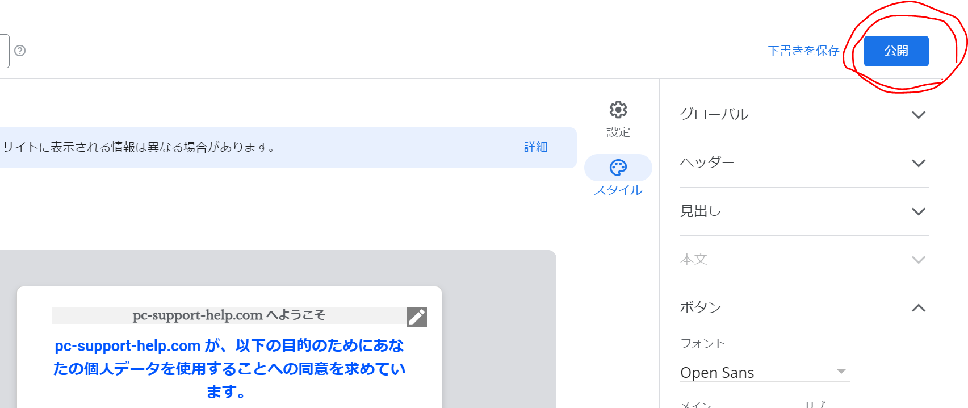Image resolution: width=968 pixels, height=408 pixels.
Task: Open the 詳細 link in info banner
Action: [535, 147]
